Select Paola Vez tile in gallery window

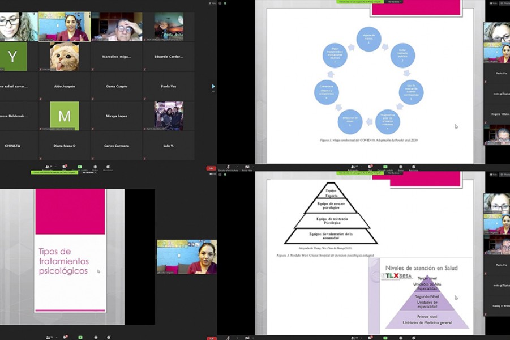(169, 86)
